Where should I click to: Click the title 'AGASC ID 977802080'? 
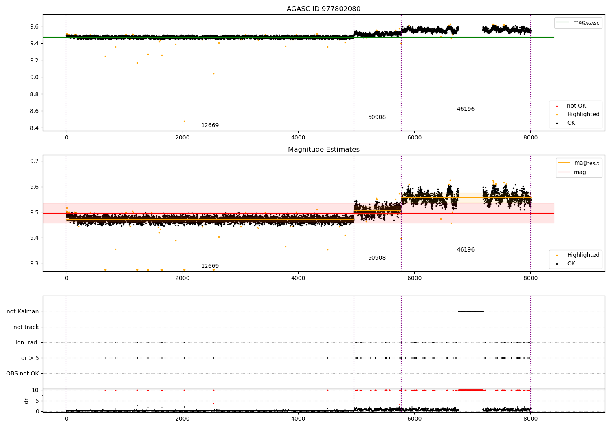click(323, 9)
